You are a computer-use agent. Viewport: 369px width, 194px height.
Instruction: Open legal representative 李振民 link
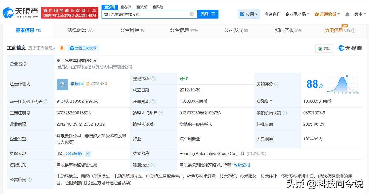pos(76,84)
